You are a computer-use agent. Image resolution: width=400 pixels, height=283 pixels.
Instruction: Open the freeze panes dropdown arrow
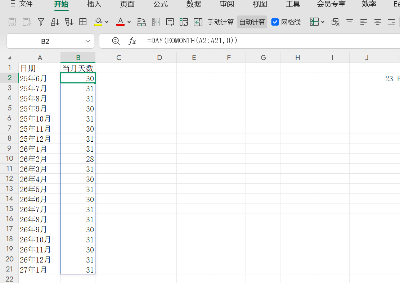pos(323,22)
